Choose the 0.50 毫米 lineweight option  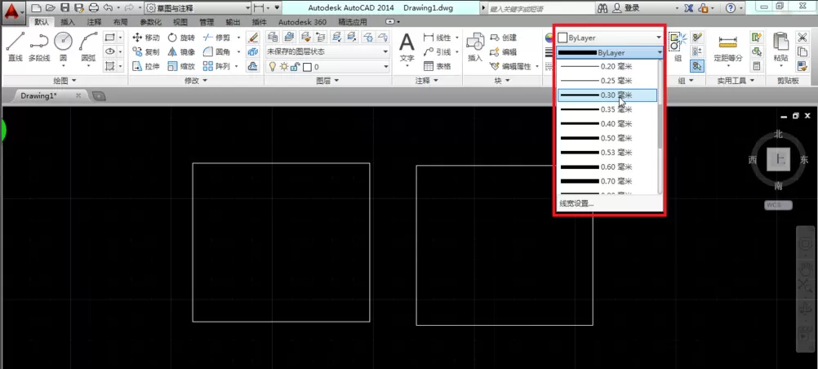(607, 138)
